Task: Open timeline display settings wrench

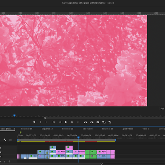Action: (x=5, y=140)
